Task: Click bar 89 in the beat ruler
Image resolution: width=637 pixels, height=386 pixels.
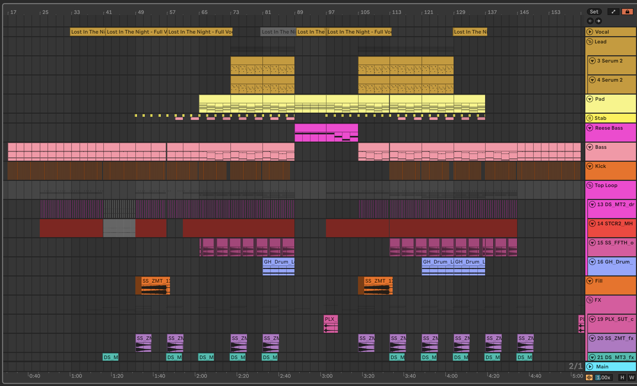Action: click(x=300, y=12)
